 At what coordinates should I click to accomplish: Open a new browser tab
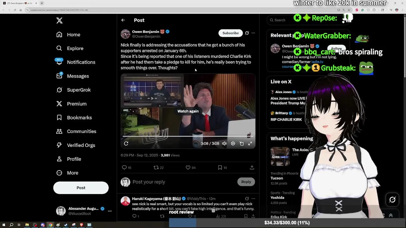point(42,3)
